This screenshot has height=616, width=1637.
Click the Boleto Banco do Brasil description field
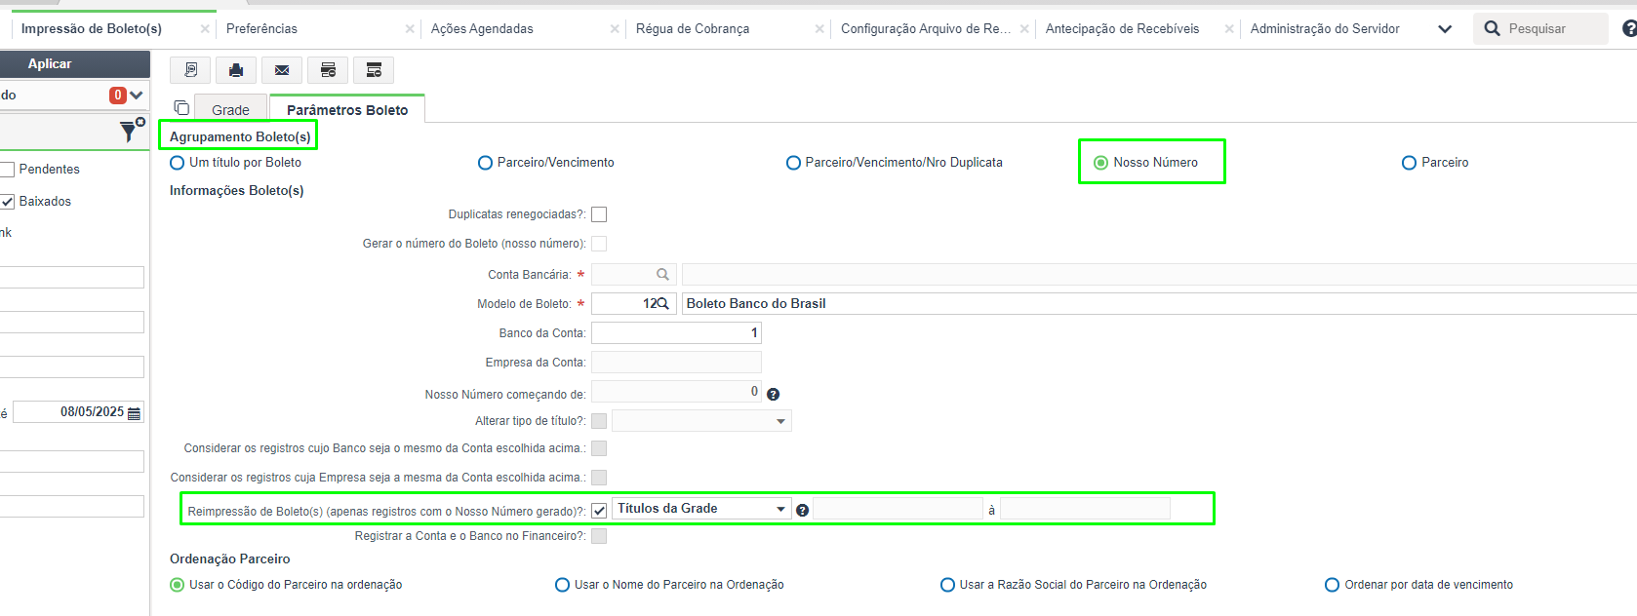[1159, 304]
